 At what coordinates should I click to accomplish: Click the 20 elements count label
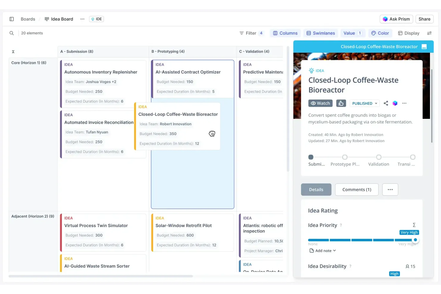point(32,33)
